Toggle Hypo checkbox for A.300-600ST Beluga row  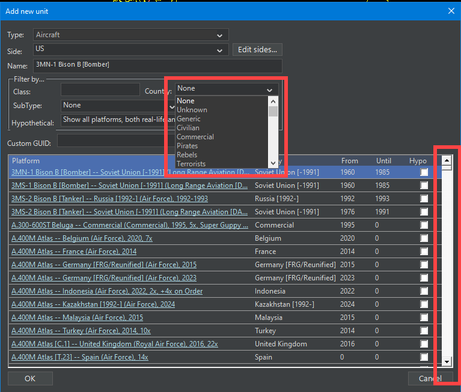(x=424, y=225)
